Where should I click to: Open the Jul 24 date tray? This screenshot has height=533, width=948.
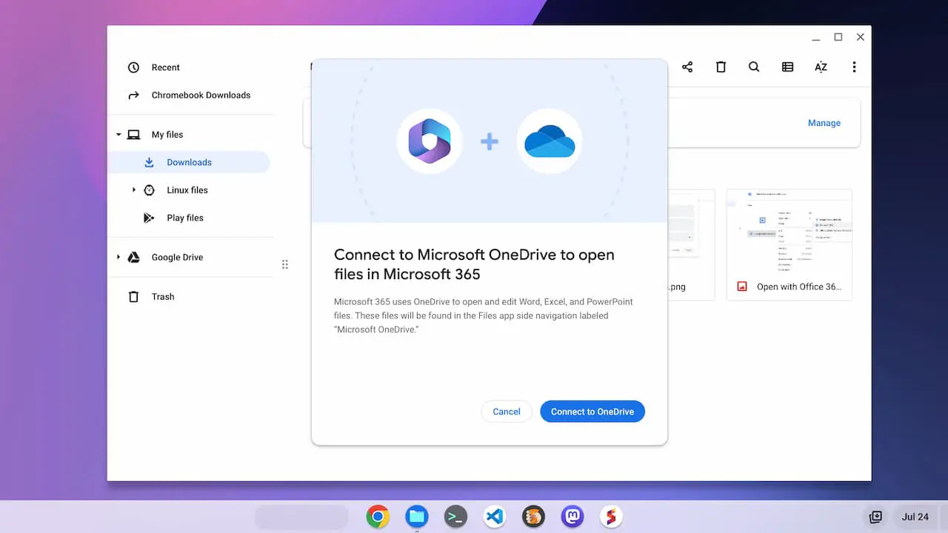coord(915,517)
